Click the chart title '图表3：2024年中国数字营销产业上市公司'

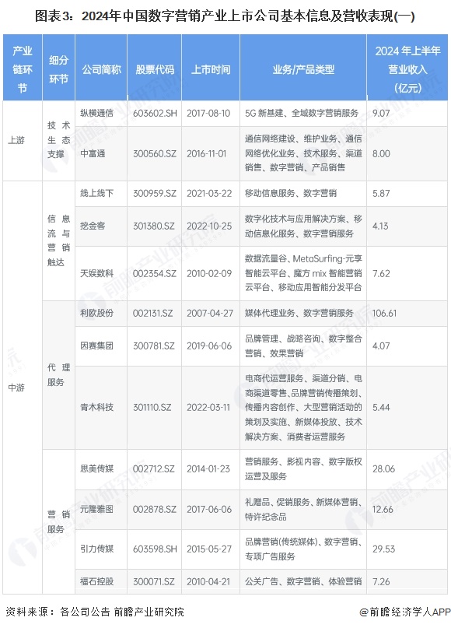tap(225, 16)
